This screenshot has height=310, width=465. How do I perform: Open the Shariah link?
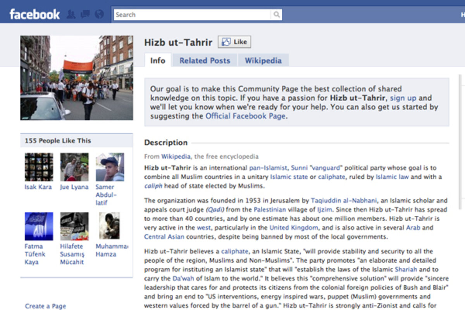click(406, 269)
